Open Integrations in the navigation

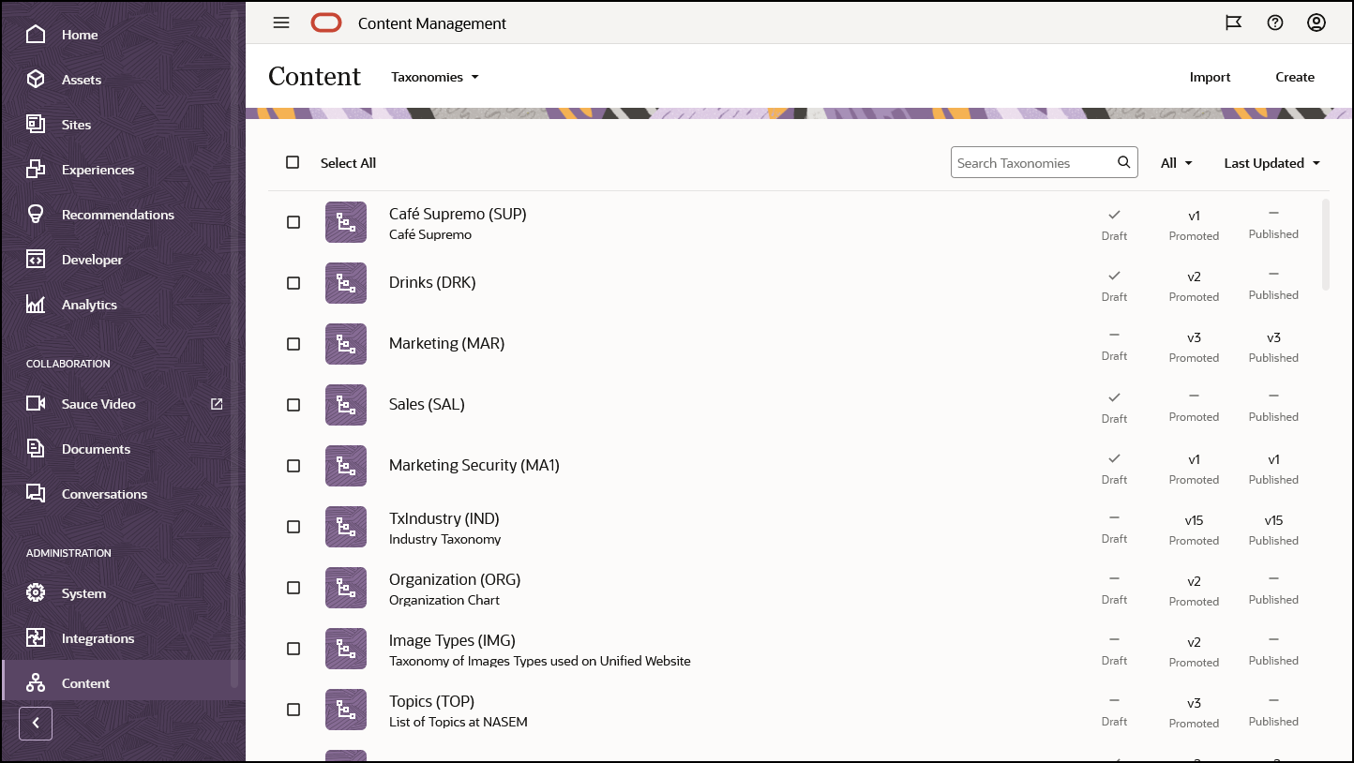98,638
